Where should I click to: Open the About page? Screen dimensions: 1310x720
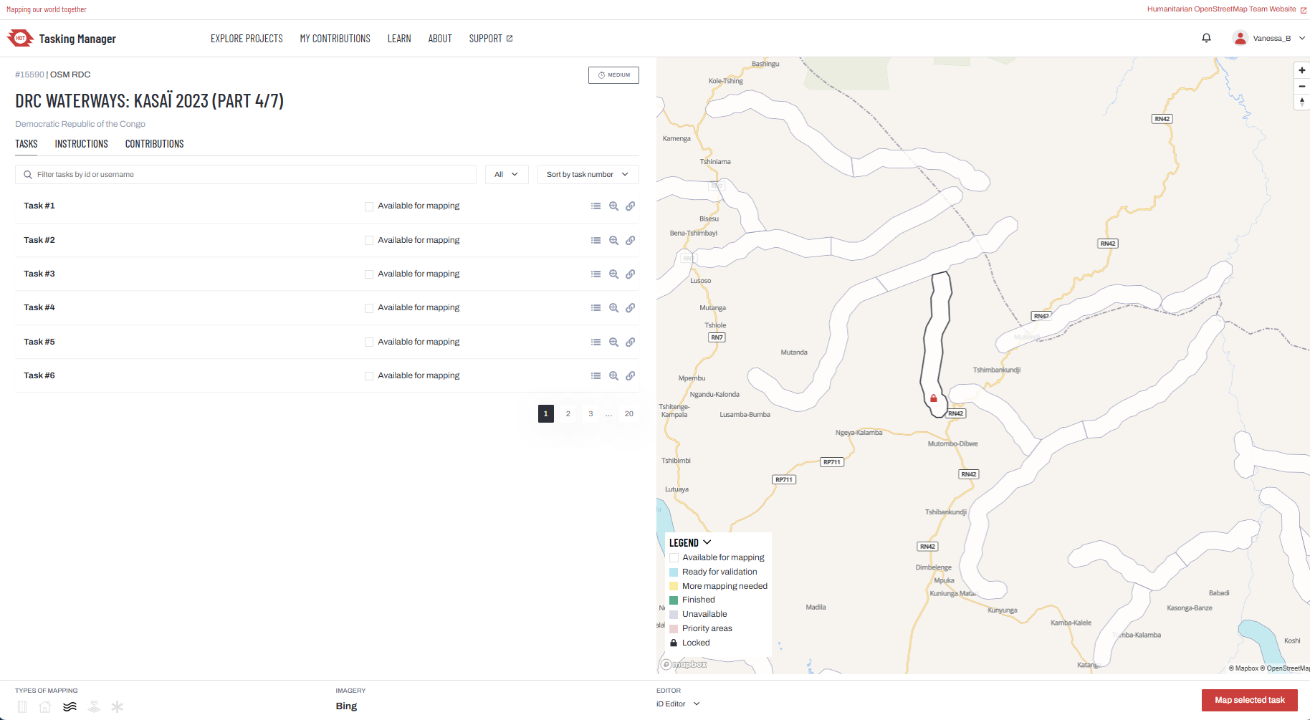(x=440, y=39)
